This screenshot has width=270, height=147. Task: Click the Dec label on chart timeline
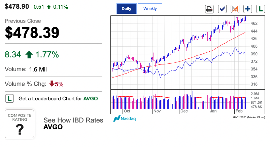click(x=184, y=111)
